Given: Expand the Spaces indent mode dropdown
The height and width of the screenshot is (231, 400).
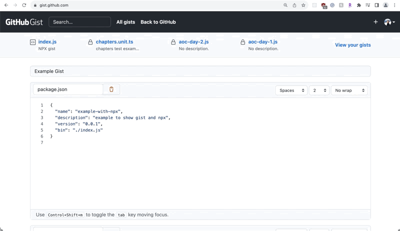Looking at the screenshot, I should [291, 90].
